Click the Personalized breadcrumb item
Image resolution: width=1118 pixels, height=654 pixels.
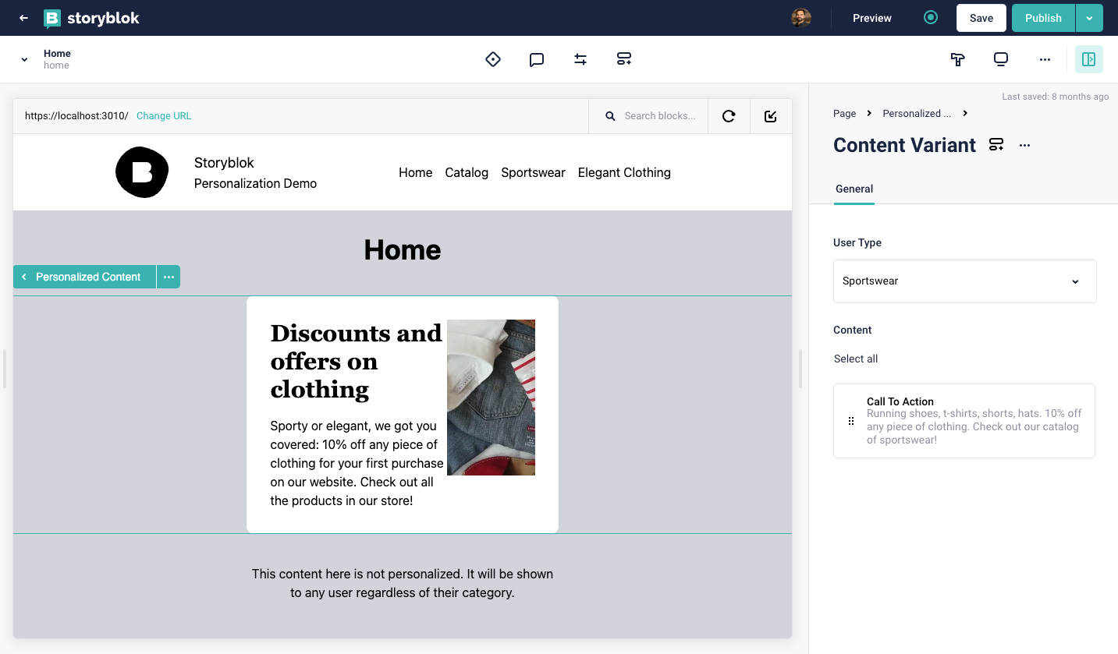[917, 114]
